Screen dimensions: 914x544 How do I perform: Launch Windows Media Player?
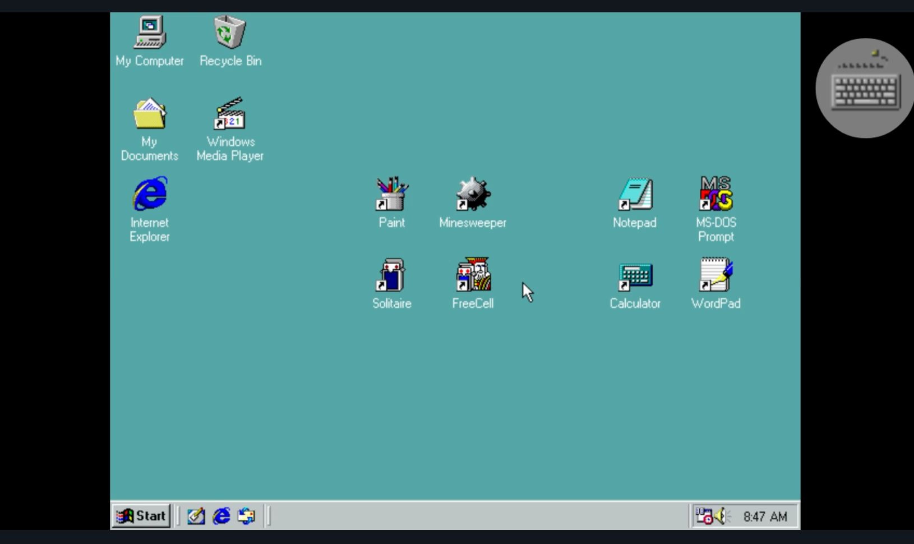(230, 118)
